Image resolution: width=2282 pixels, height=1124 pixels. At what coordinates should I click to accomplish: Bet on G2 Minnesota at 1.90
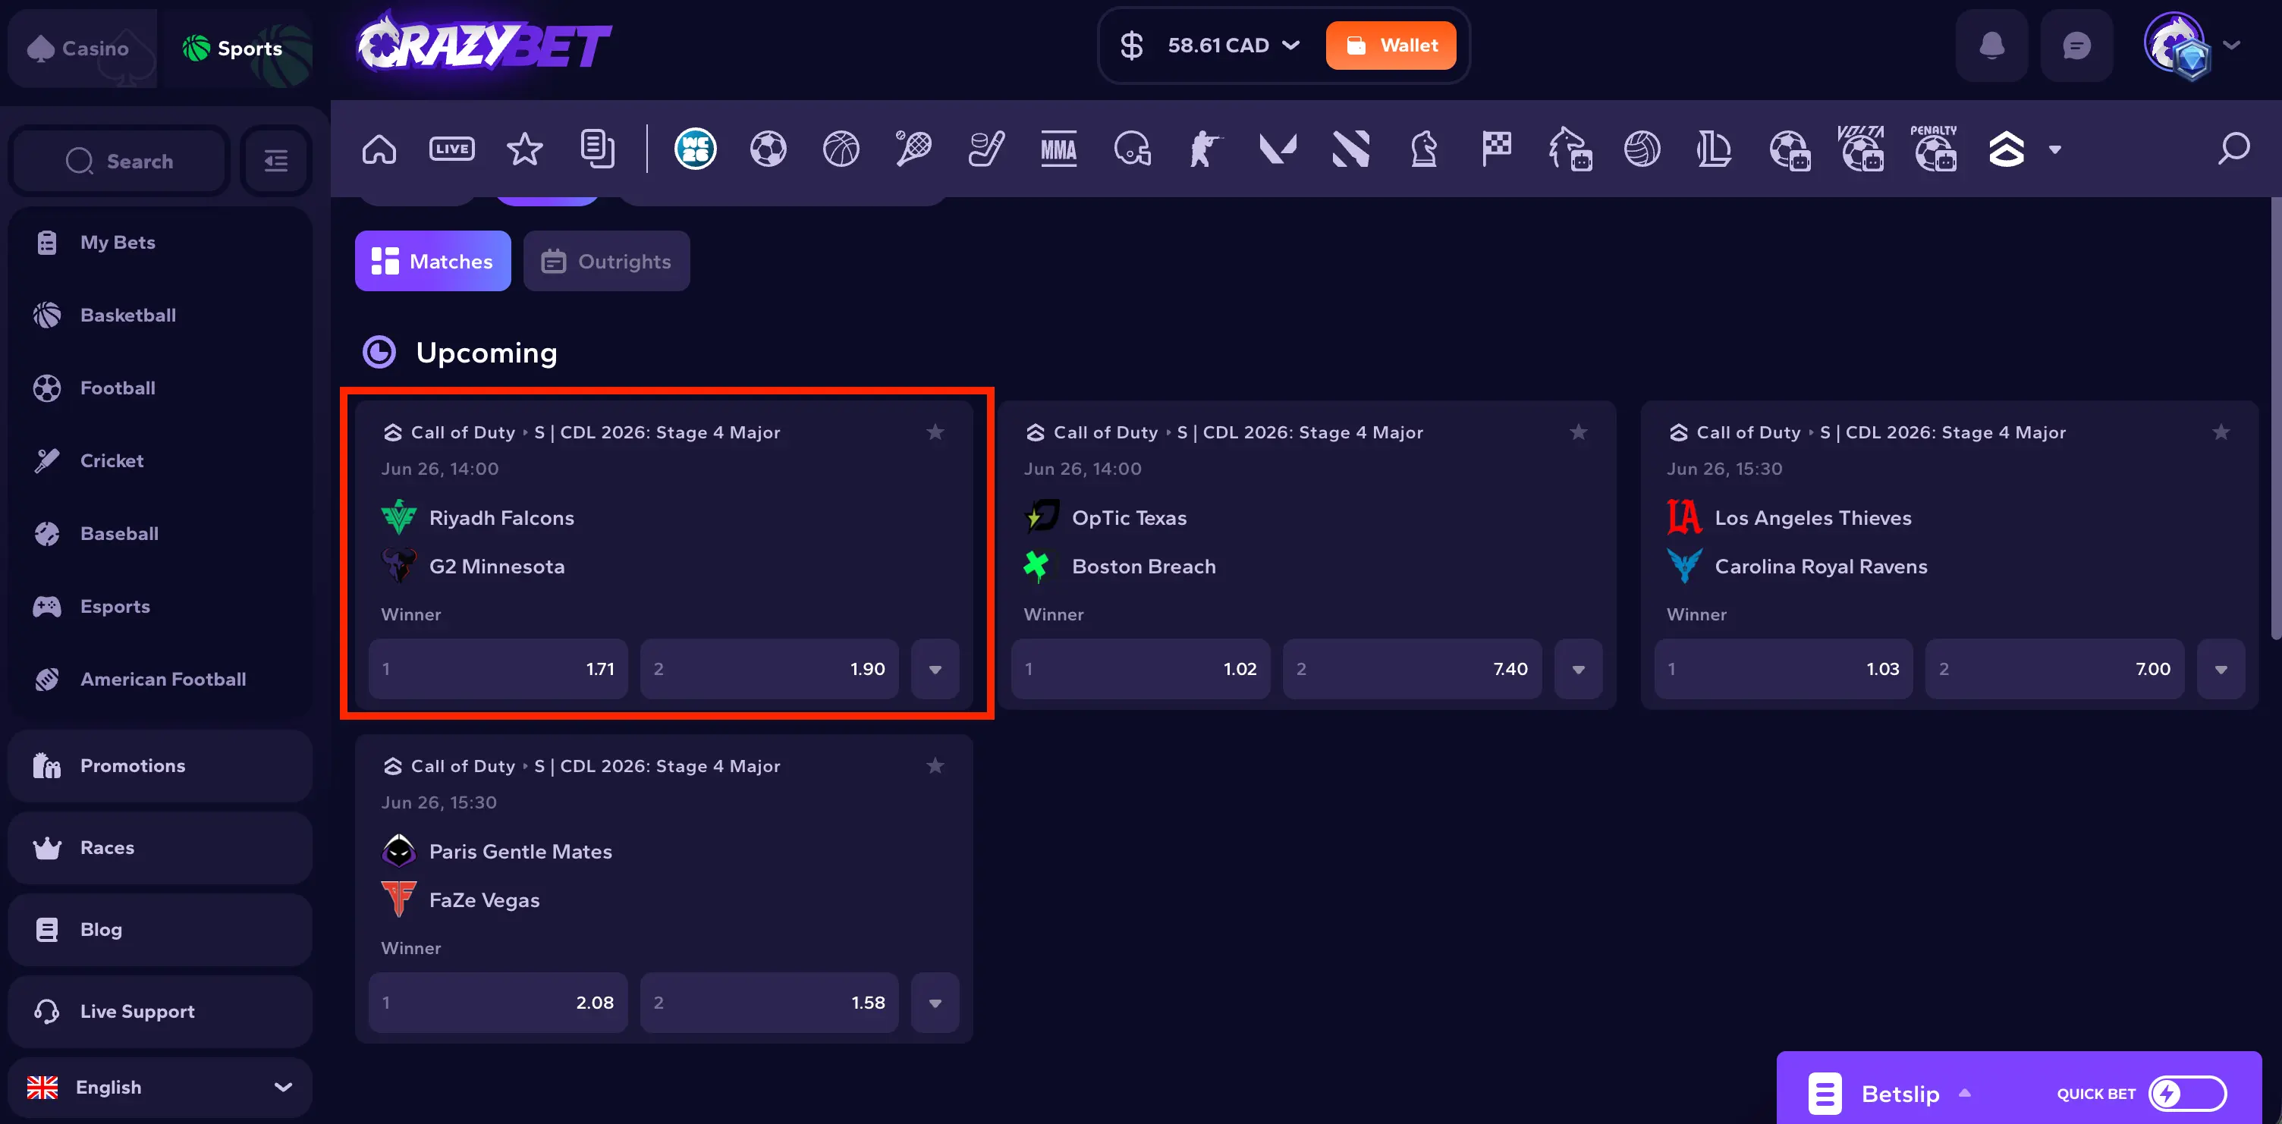click(769, 669)
